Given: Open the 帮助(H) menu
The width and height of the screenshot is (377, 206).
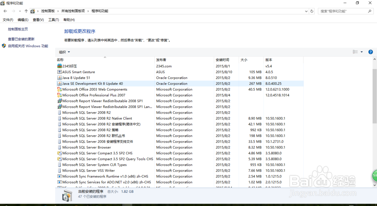Looking at the screenshot, I should pyautogui.click(x=69, y=20).
